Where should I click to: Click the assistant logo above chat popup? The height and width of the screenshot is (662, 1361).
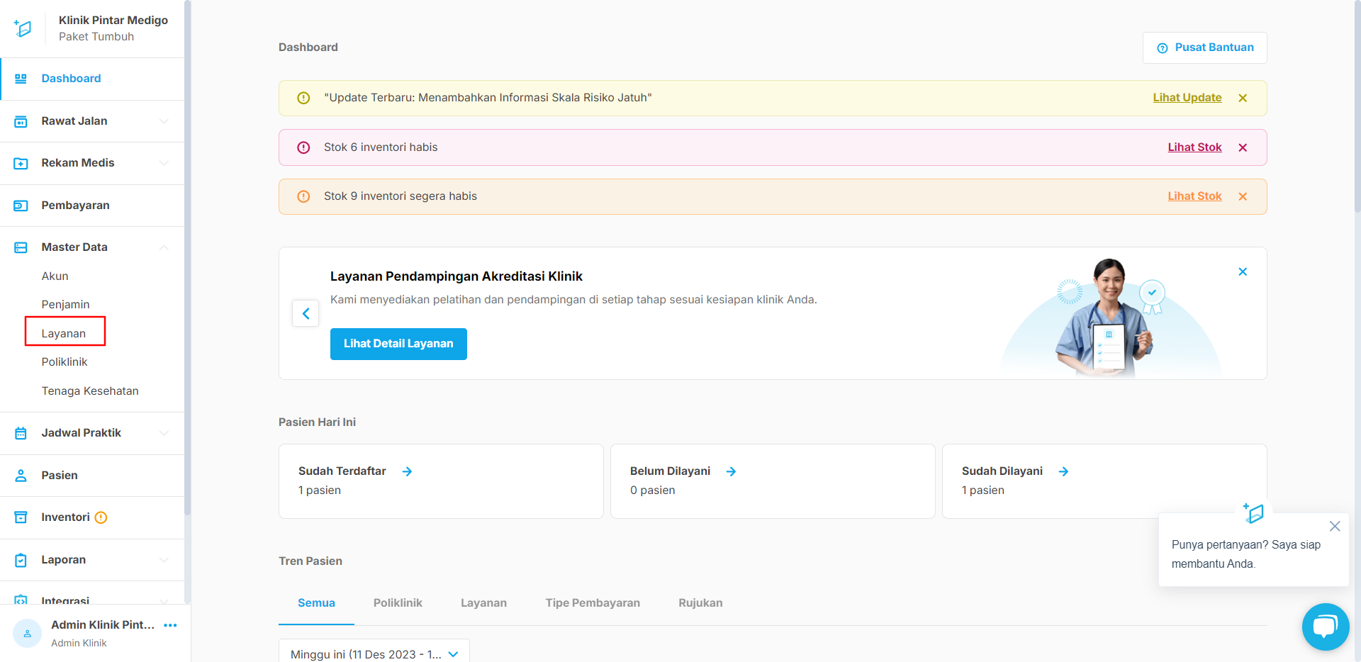tap(1253, 512)
